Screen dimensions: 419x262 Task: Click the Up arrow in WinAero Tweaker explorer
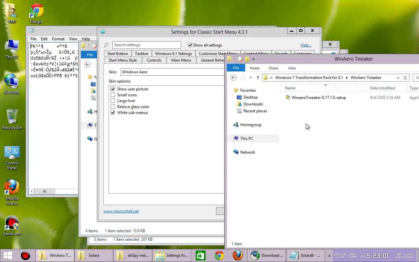258,78
